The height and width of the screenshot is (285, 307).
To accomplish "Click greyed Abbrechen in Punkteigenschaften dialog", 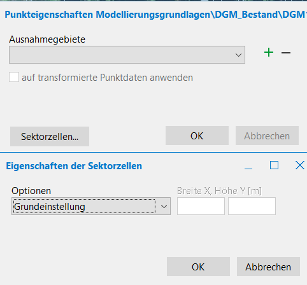I will coord(267,136).
